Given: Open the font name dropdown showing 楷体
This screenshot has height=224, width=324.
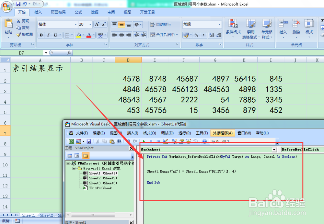Looking at the screenshot, I should (75, 24).
